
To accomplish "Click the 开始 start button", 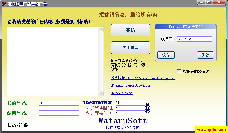I will click(x=130, y=31).
